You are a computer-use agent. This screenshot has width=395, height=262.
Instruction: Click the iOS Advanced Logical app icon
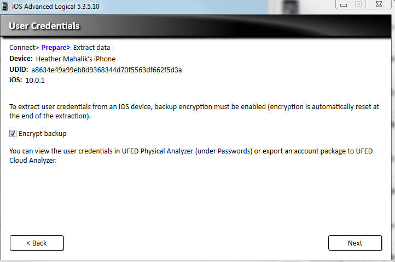pos(4,7)
